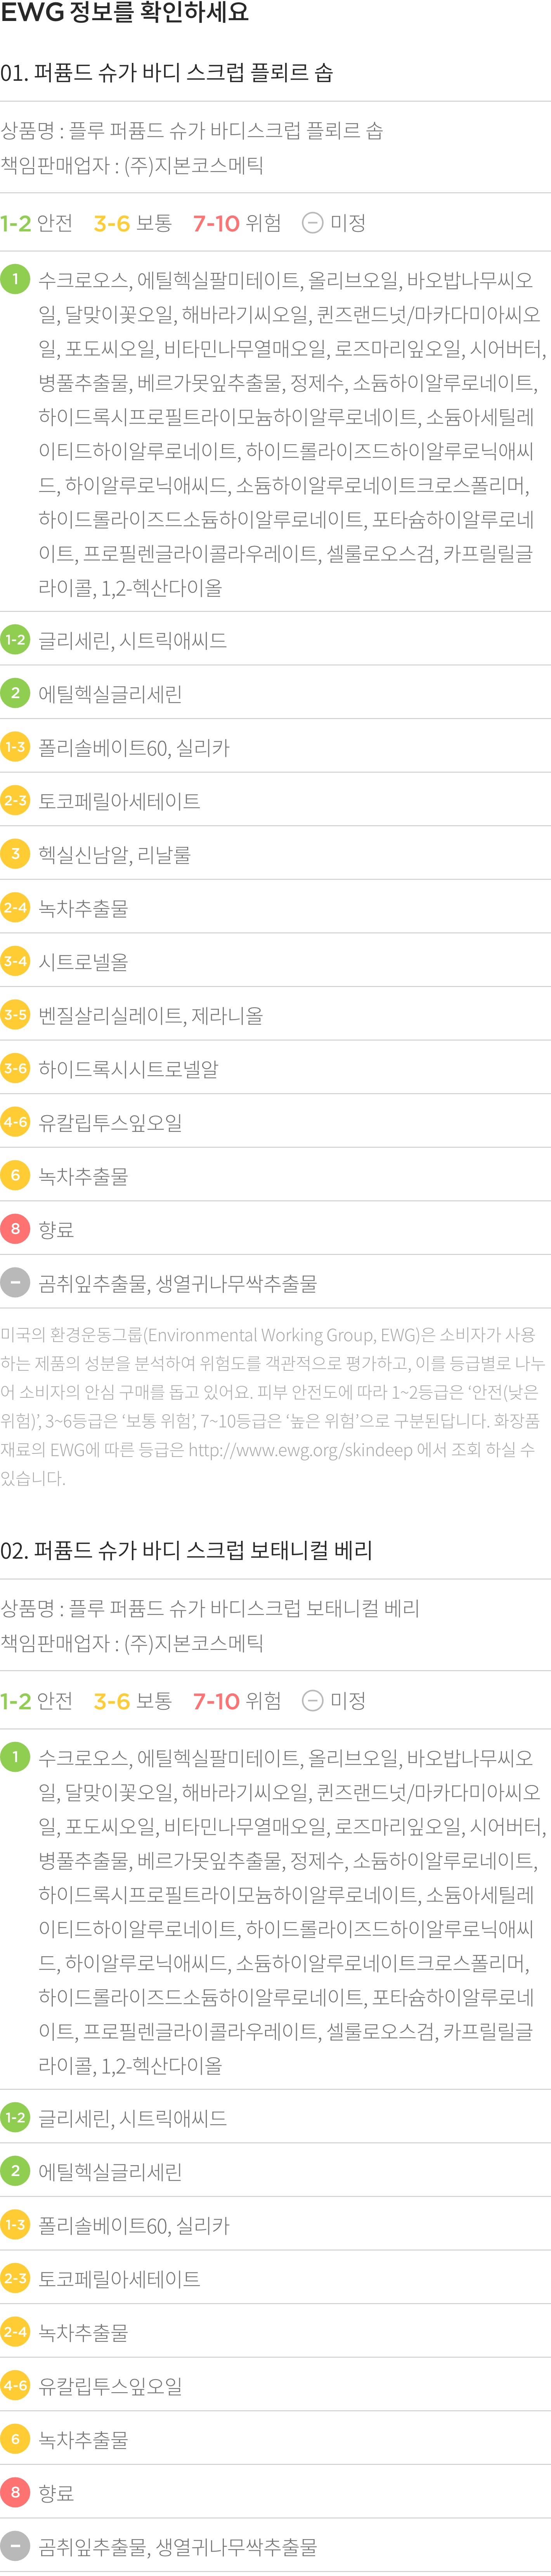The width and height of the screenshot is (551, 2576).
Task: Click grade 6 녹차추출물 badge in 보태니컬 베리 list
Action: 15,2439
